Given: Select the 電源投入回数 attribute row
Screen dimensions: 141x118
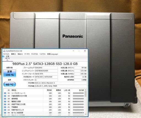Looking at the screenshot, I should click(x=44, y=101).
